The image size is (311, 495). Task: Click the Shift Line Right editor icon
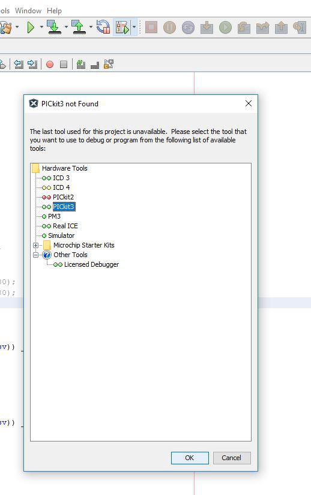pyautogui.click(x=32, y=64)
